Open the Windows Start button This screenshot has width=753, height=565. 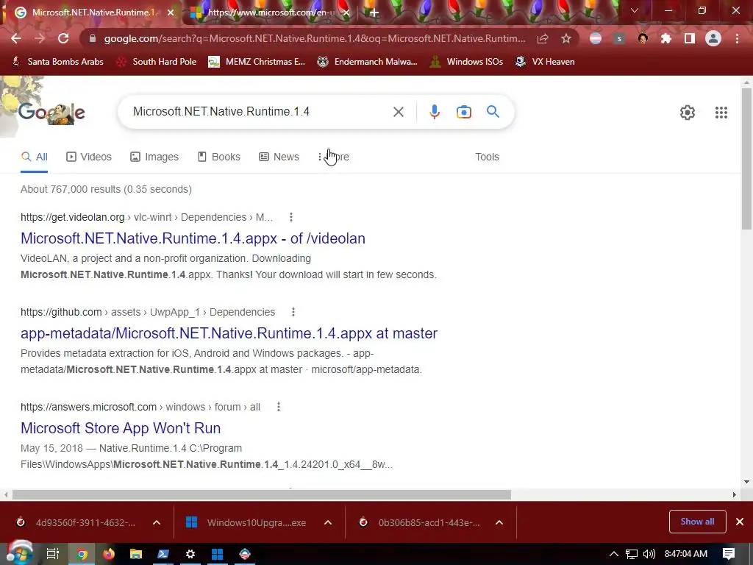click(x=20, y=554)
